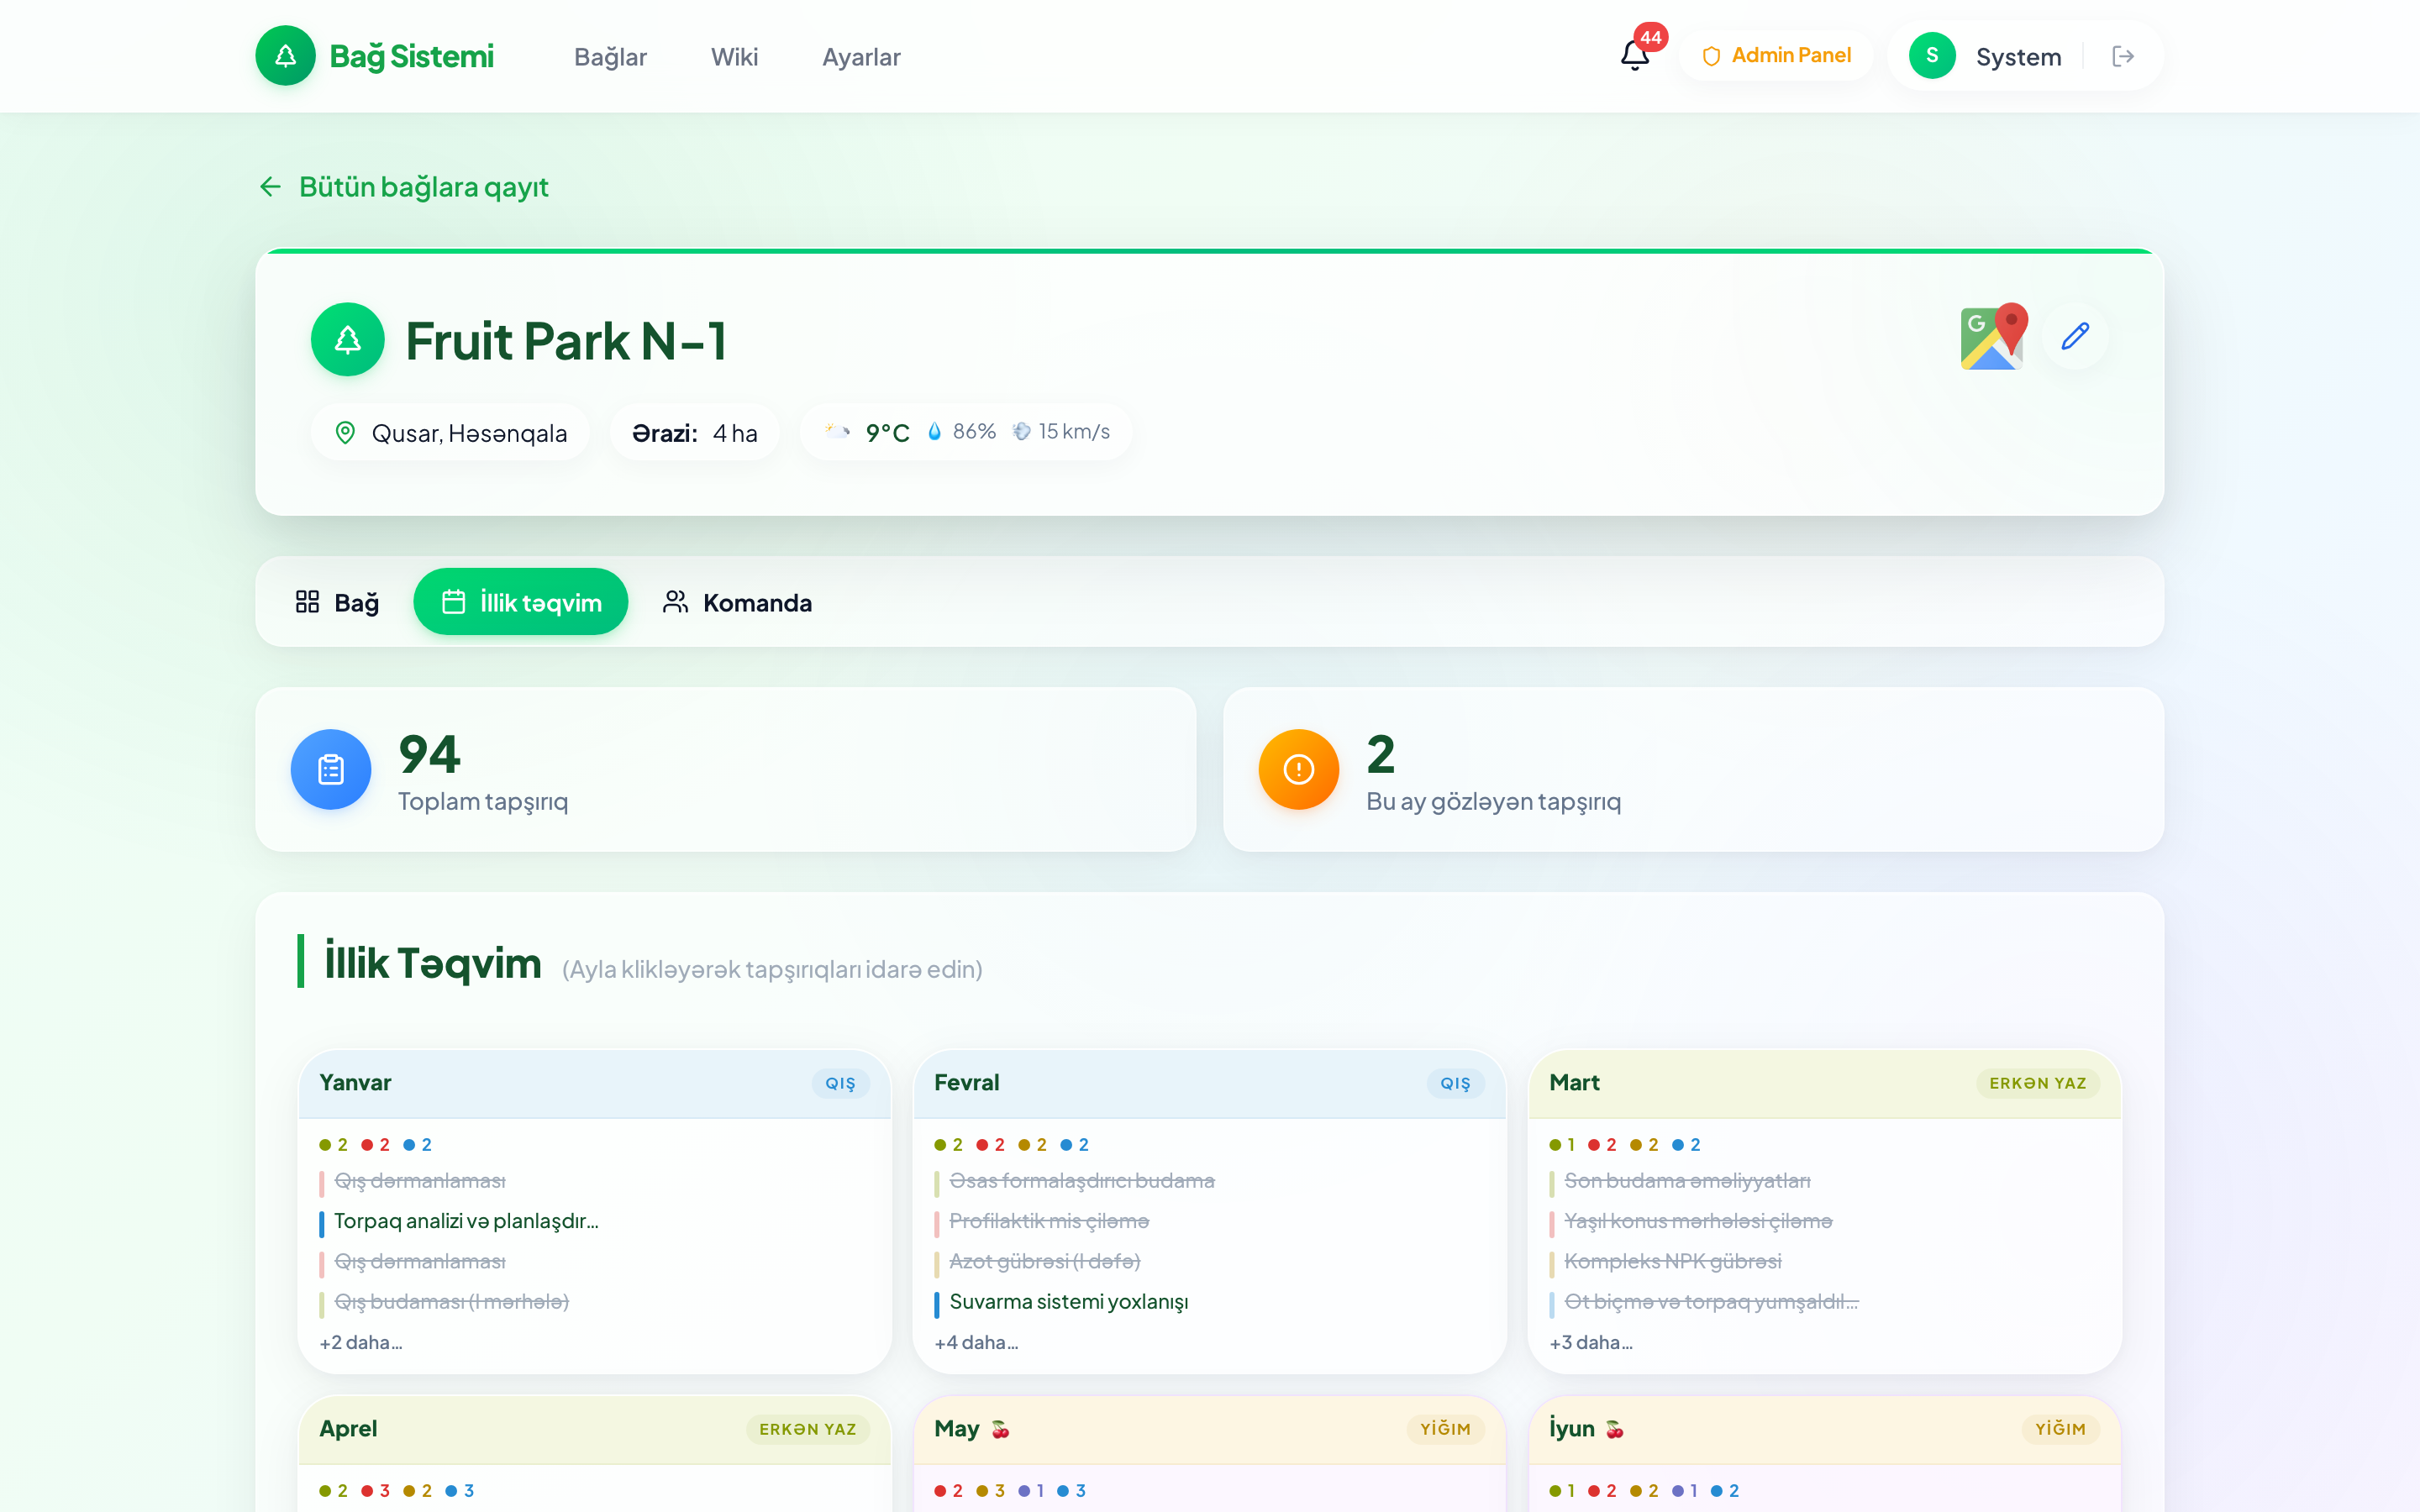Switch to the Komanda tab

point(737,602)
